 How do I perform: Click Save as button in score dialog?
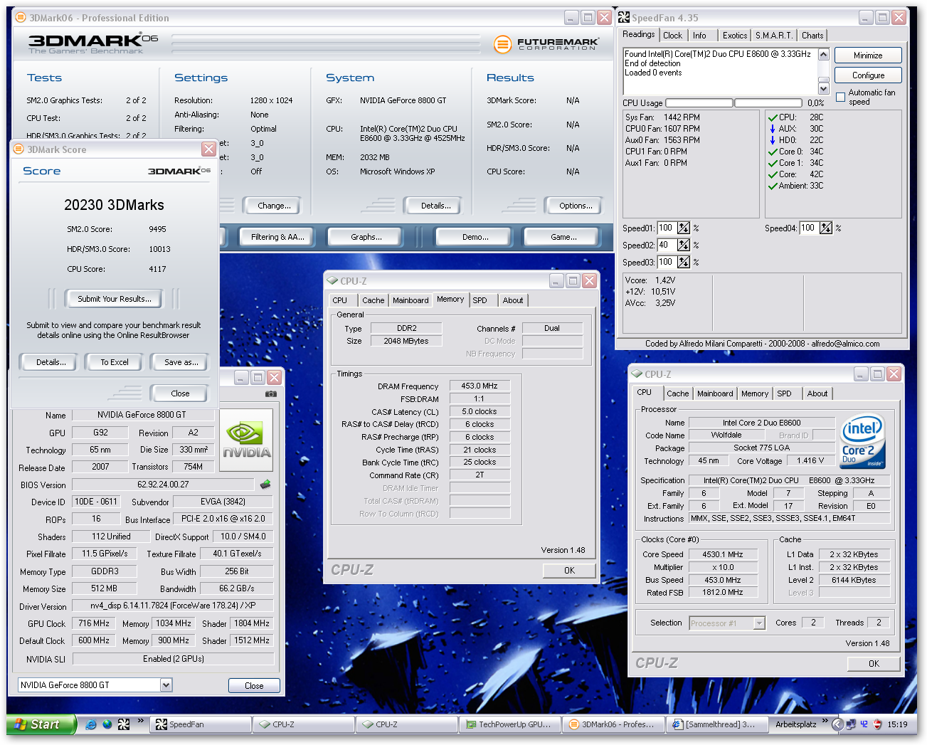pyautogui.click(x=179, y=362)
